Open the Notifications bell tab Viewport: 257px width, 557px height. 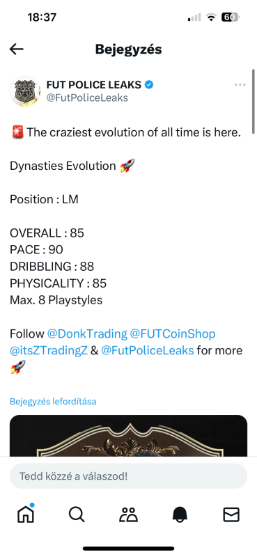[x=180, y=514]
